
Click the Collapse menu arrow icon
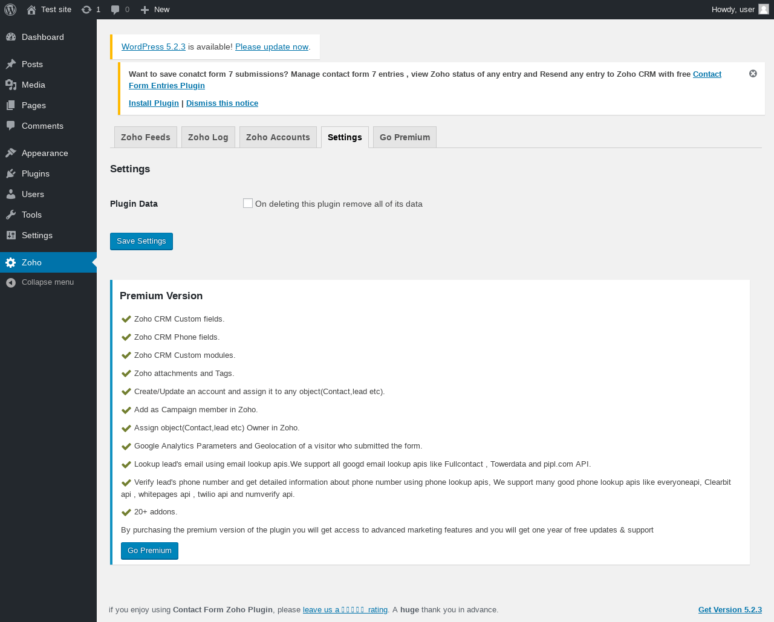point(11,282)
